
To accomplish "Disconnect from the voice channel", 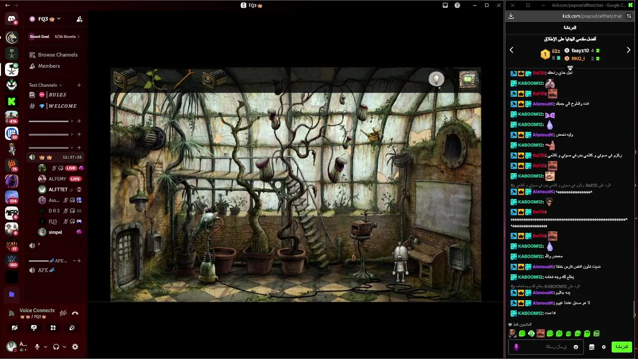I will 75,313.
